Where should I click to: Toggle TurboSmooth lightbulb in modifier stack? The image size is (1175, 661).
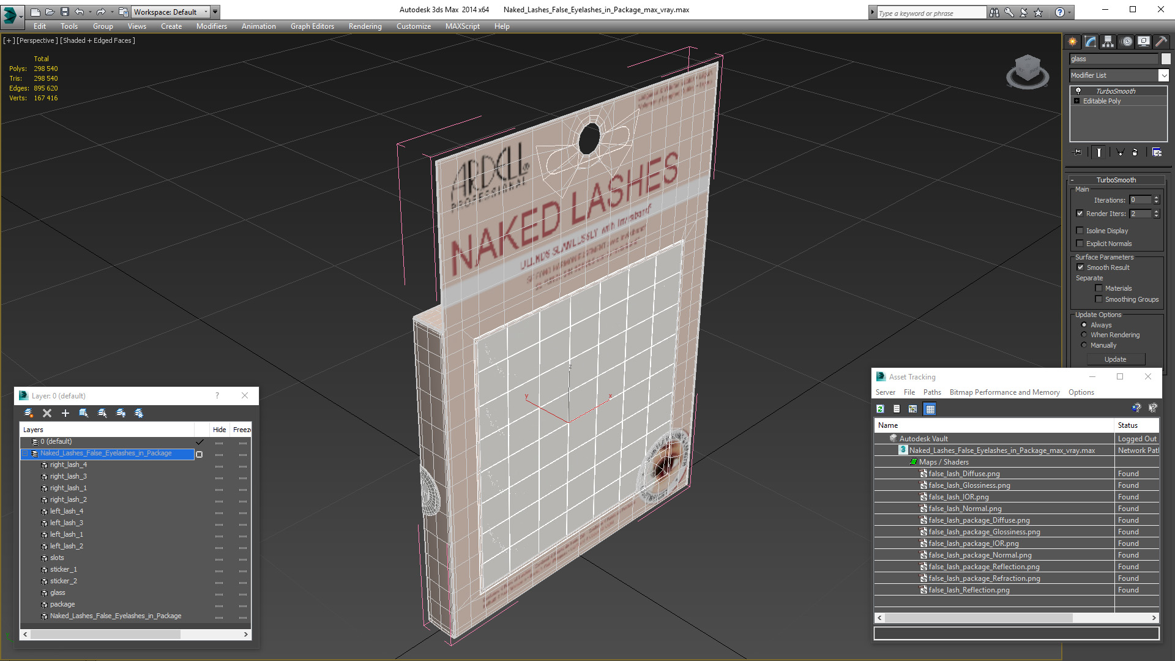1078,91
